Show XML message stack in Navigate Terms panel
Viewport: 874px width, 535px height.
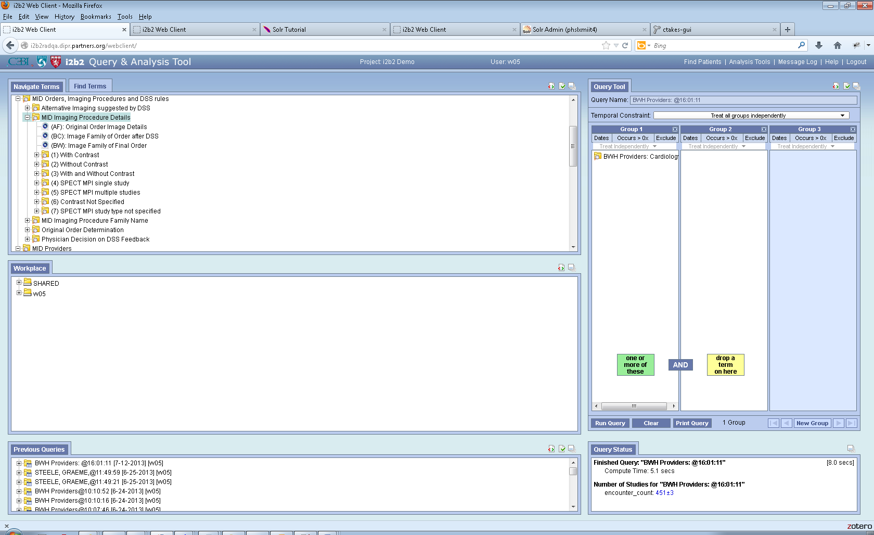[x=551, y=86]
